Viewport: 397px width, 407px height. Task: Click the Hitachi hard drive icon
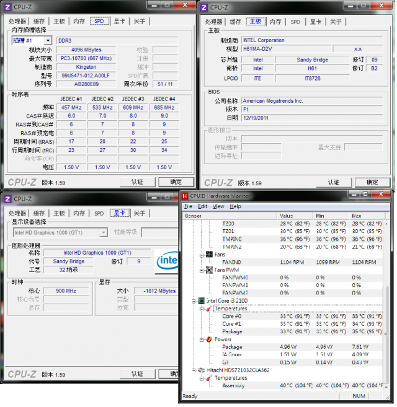click(x=202, y=370)
